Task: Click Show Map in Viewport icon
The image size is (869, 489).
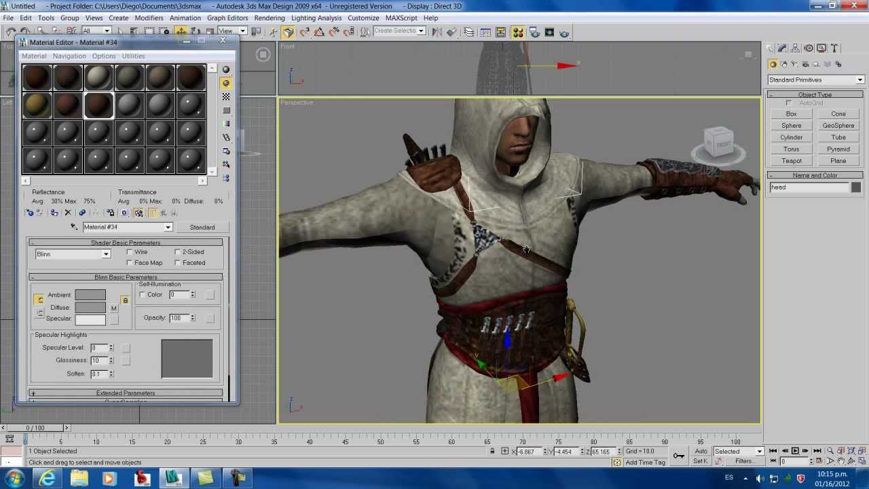Action: (x=138, y=213)
